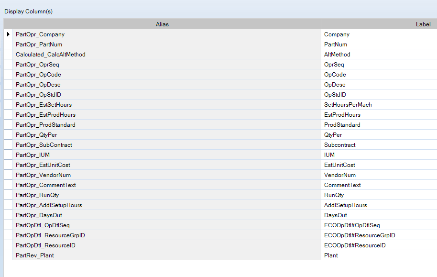Select the PartOpr_DaysOut alias cell
The width and height of the screenshot is (437, 277).
(167, 215)
